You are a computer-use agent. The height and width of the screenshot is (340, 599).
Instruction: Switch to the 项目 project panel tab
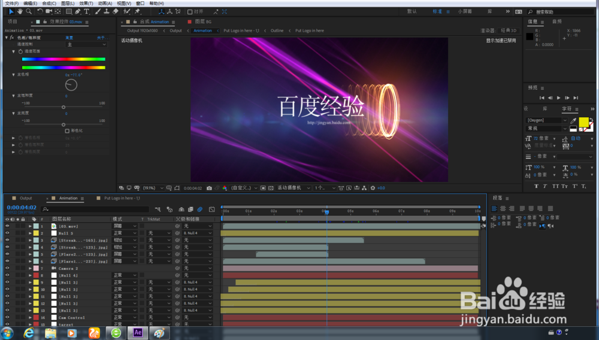13,22
